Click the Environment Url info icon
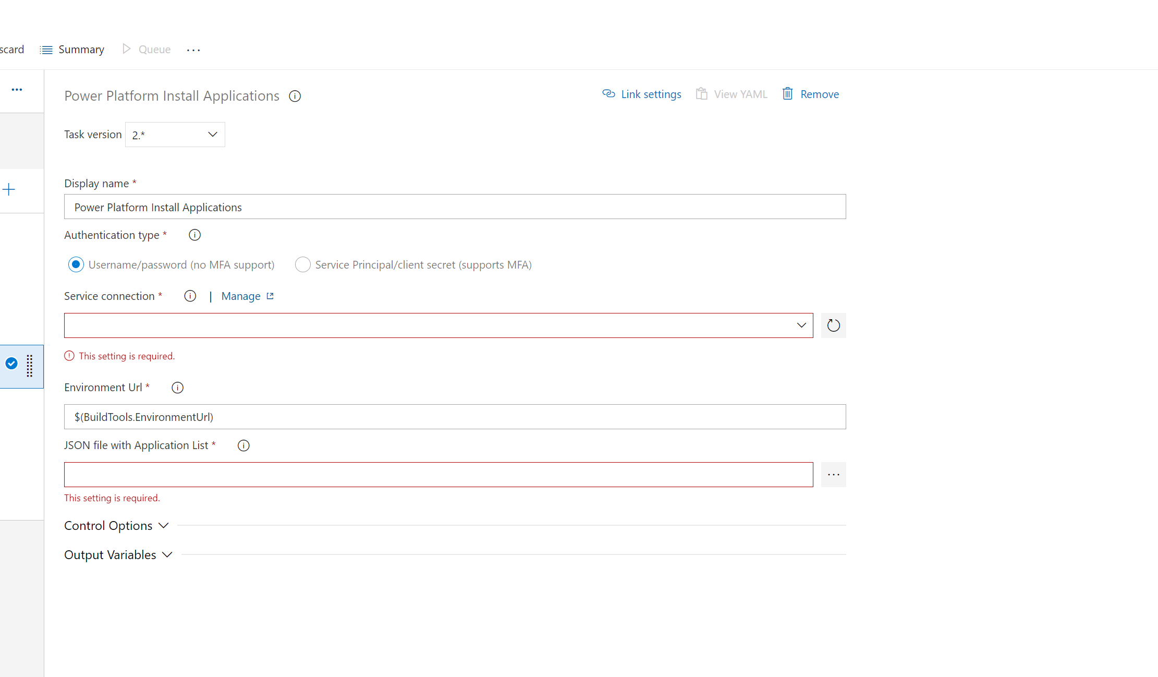 [x=177, y=388]
